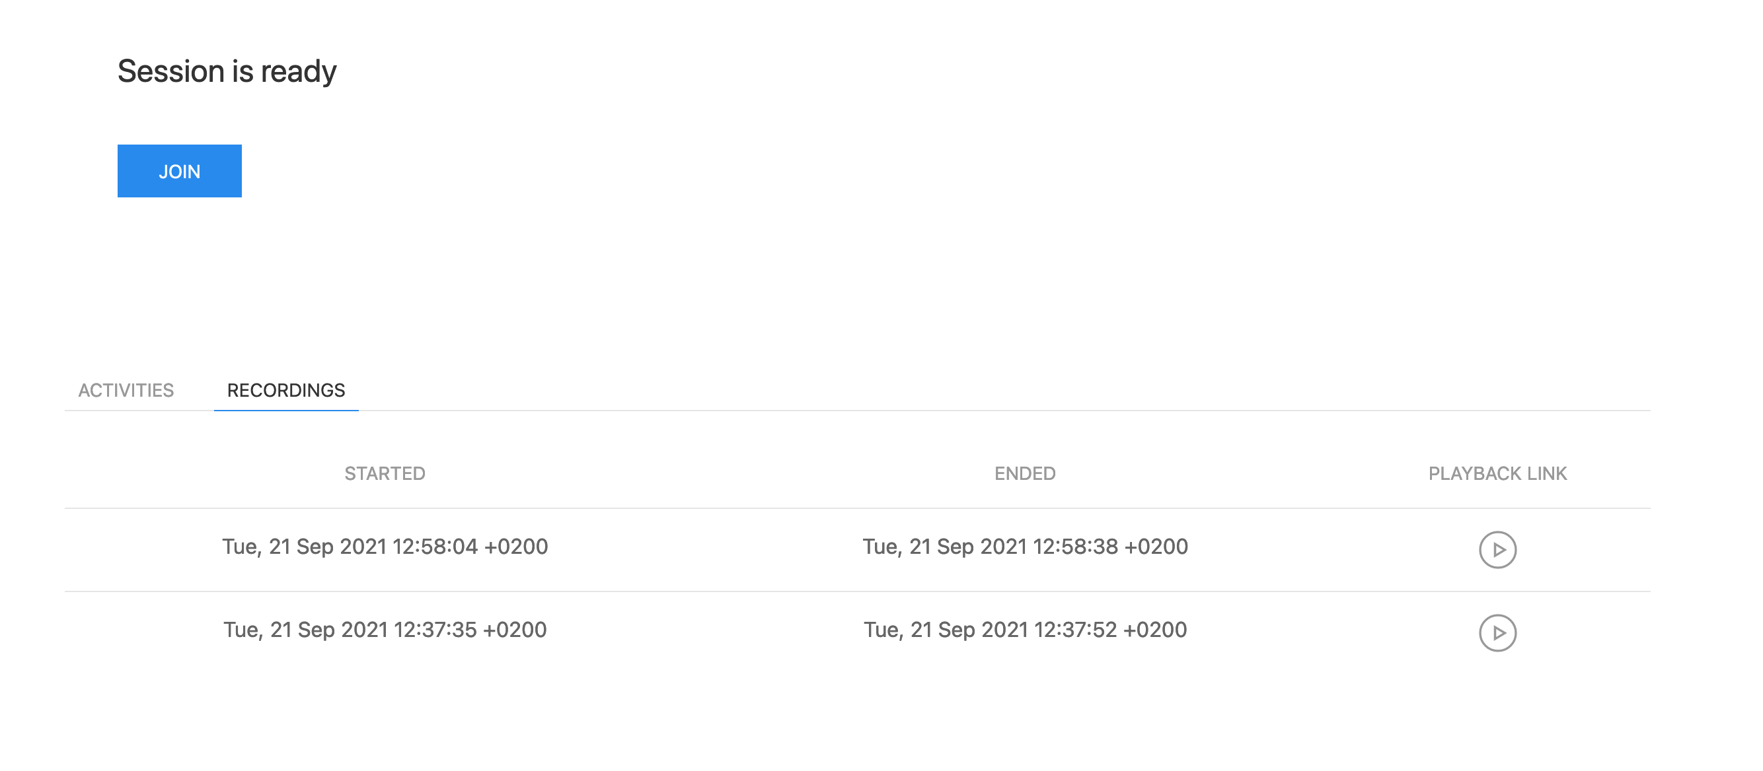Click the STARTED column header
1763x771 pixels.
click(x=385, y=474)
